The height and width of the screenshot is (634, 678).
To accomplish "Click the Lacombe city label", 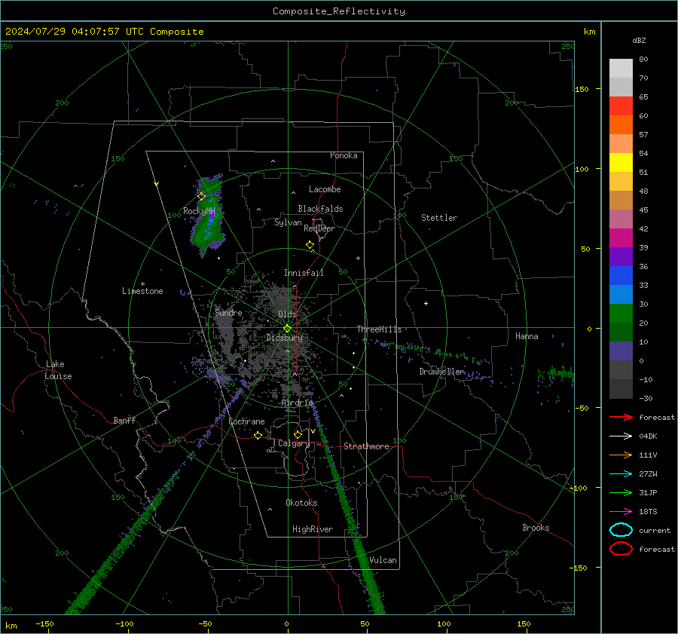I will point(325,189).
